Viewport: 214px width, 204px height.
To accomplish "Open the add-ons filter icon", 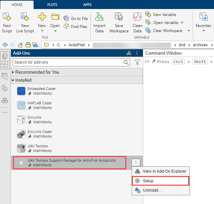I will pos(137,62).
